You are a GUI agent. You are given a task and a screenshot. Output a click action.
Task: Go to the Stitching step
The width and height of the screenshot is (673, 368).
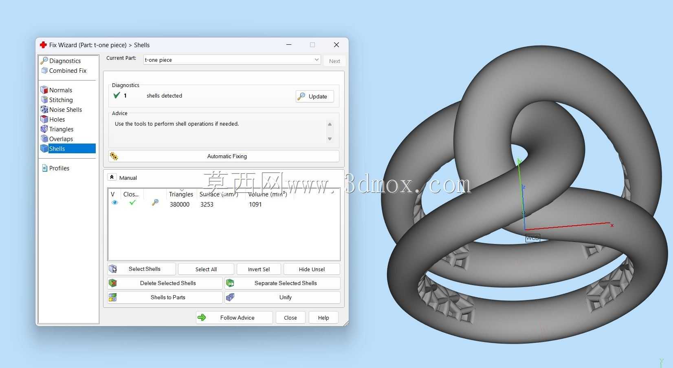[x=61, y=100]
